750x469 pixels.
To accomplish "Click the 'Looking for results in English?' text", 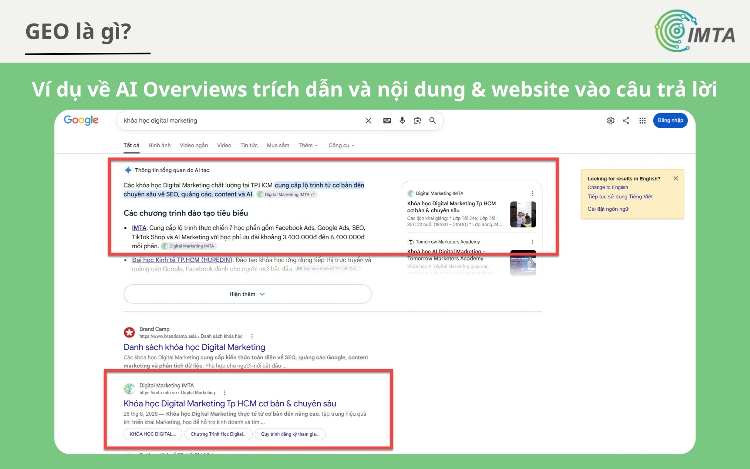I will pyautogui.click(x=624, y=179).
